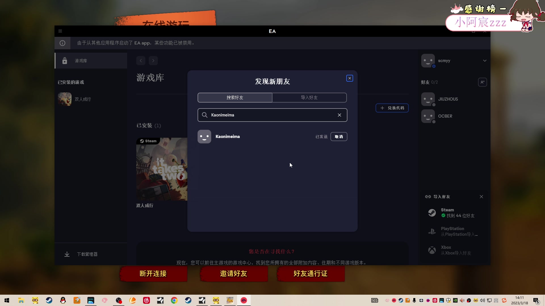Click the 兑换代码 button
The height and width of the screenshot is (306, 545).
pyautogui.click(x=392, y=108)
